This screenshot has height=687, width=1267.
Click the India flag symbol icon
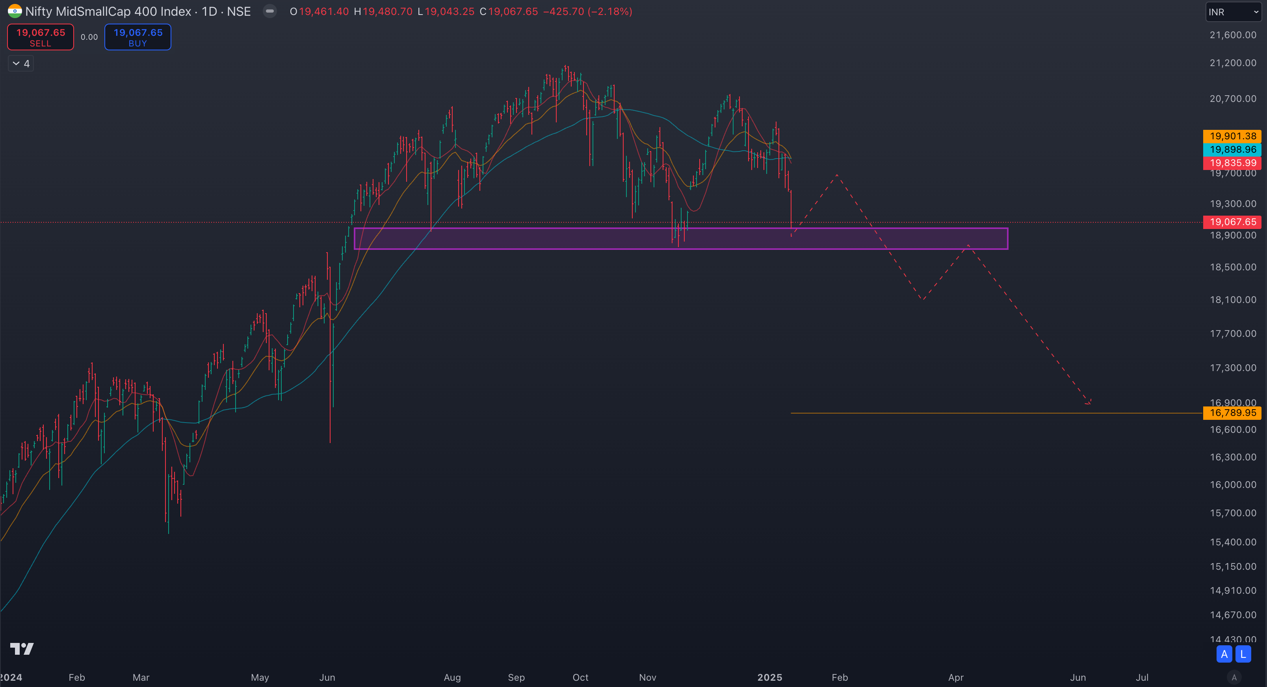pos(15,11)
